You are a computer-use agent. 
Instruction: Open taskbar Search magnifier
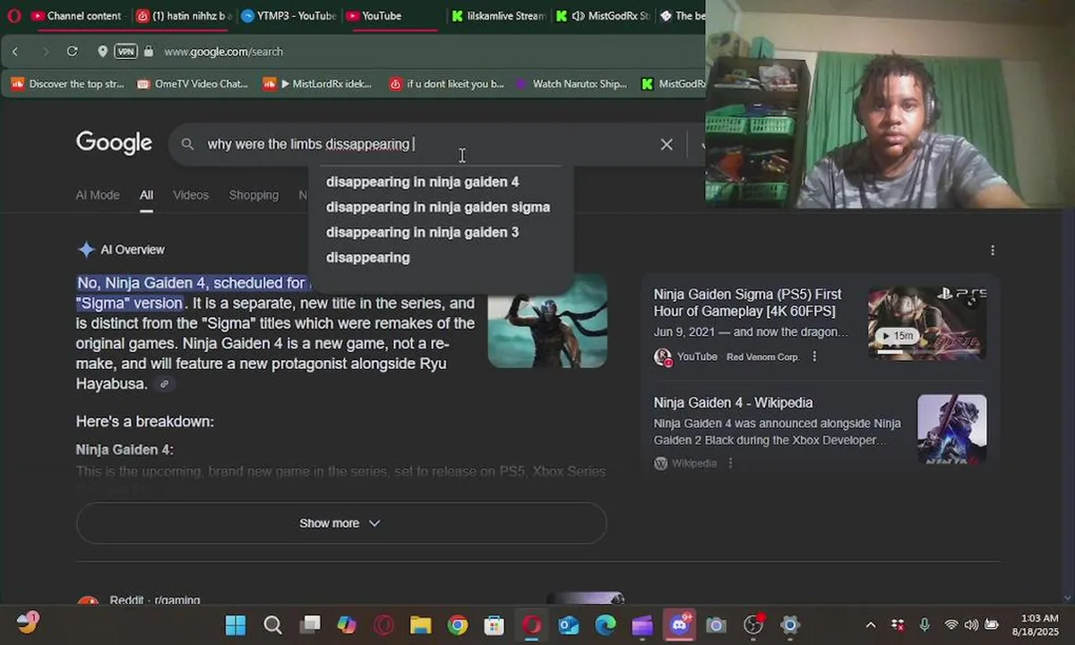272,625
